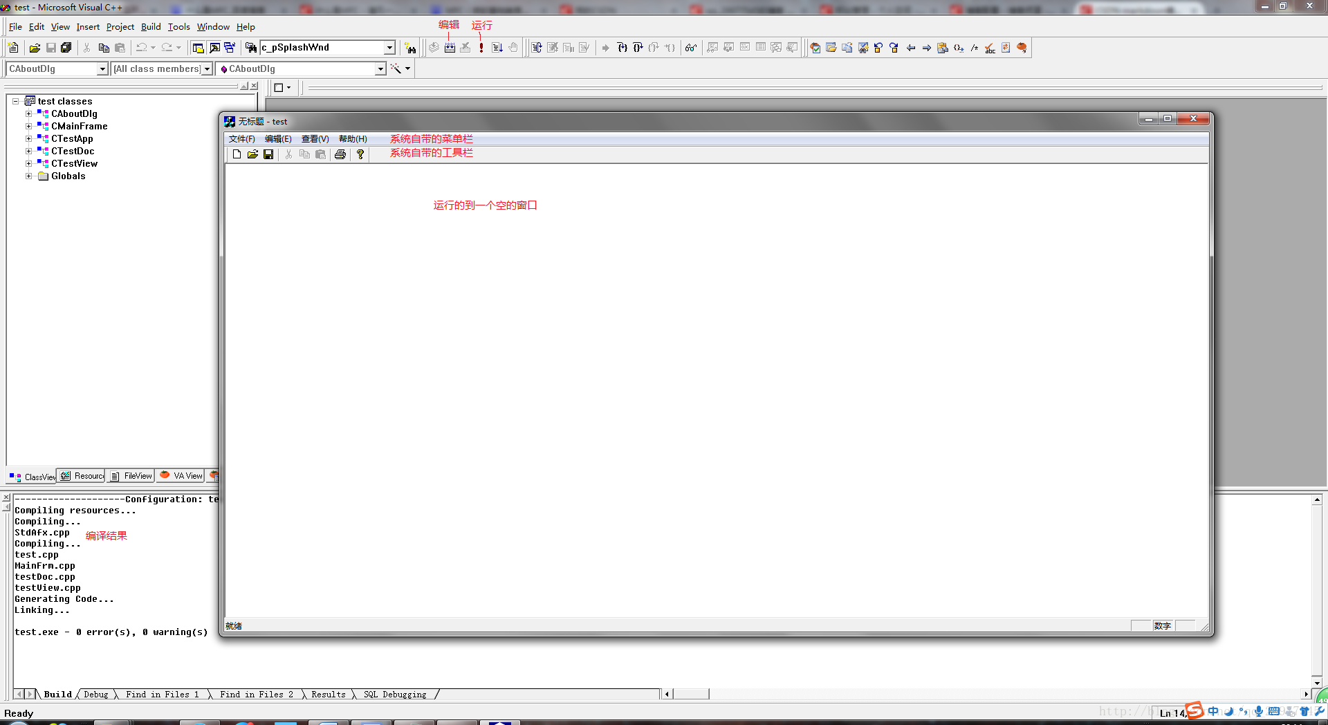
Task: Open 查看(V) menu in test window
Action: pyautogui.click(x=315, y=139)
